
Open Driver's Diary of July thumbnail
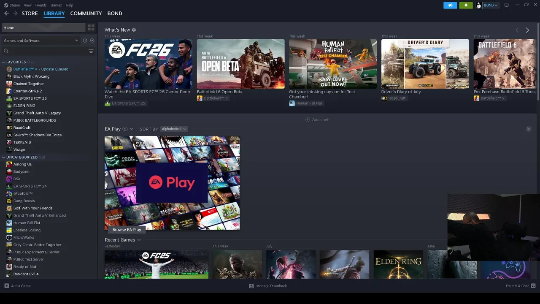(425, 64)
